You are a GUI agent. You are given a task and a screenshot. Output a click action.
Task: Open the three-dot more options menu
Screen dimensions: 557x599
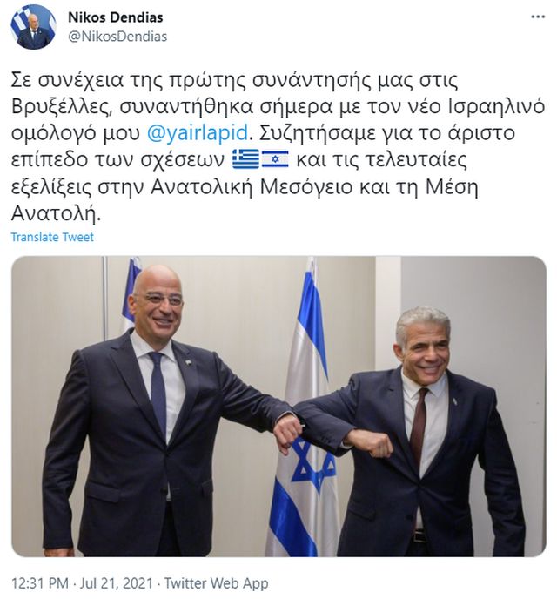[538, 17]
